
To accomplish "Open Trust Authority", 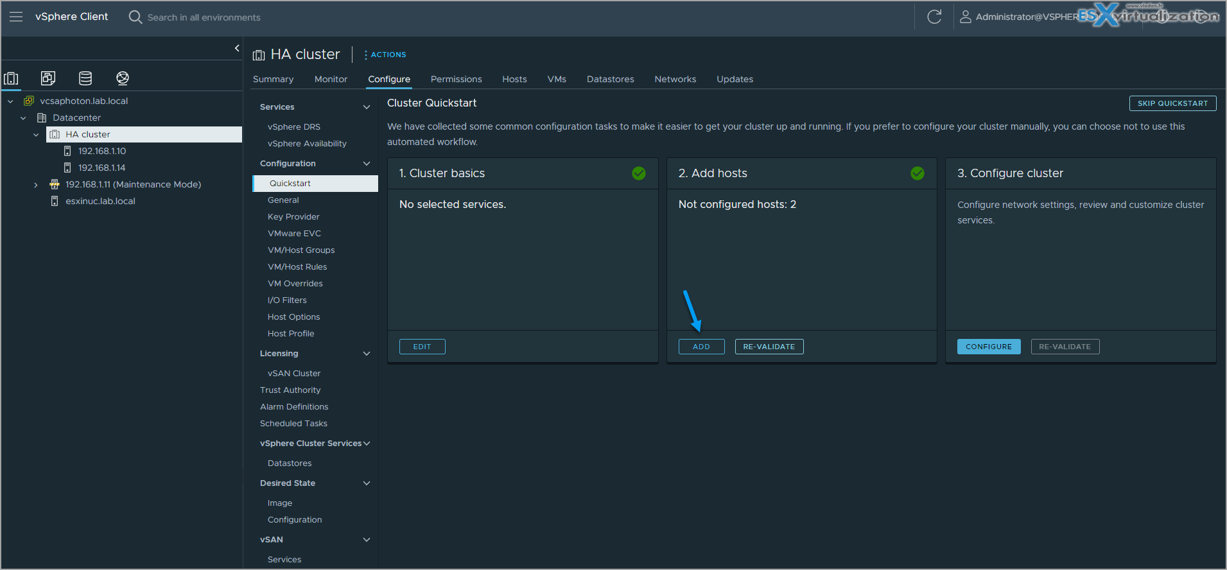I will tap(290, 390).
